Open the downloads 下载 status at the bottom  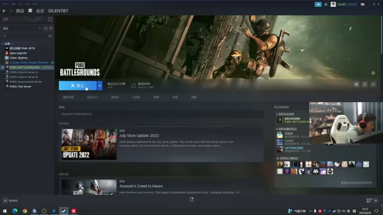(191, 199)
